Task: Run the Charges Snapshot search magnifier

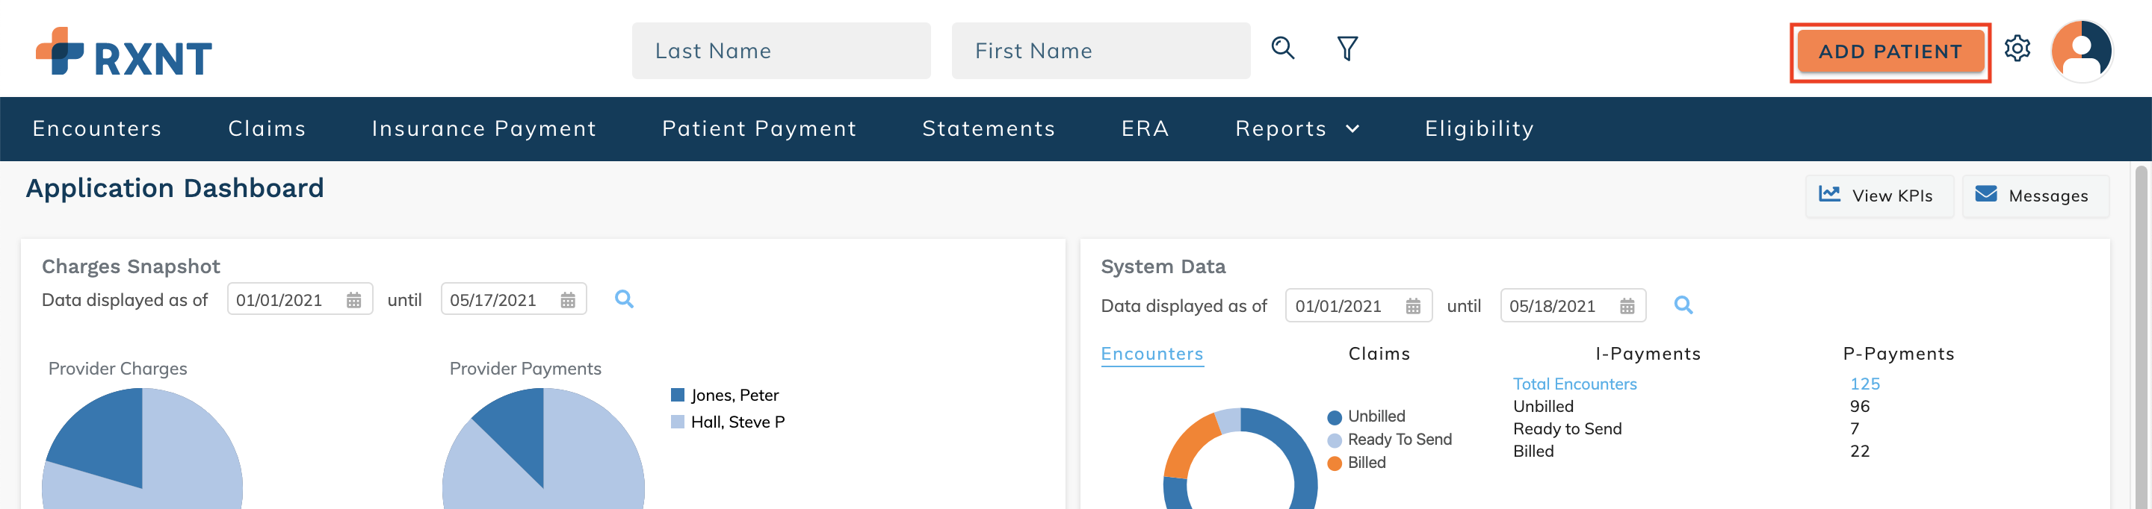Action: [x=624, y=299]
